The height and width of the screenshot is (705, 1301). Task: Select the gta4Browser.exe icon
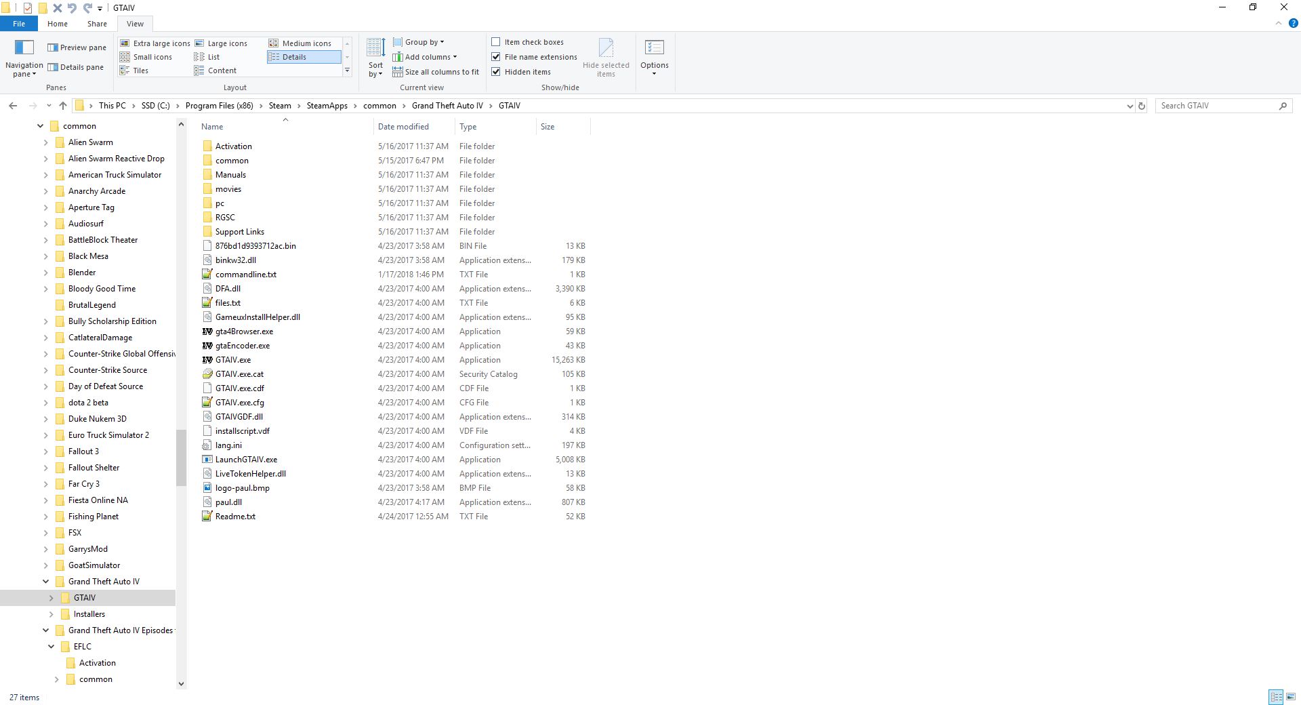[207, 331]
